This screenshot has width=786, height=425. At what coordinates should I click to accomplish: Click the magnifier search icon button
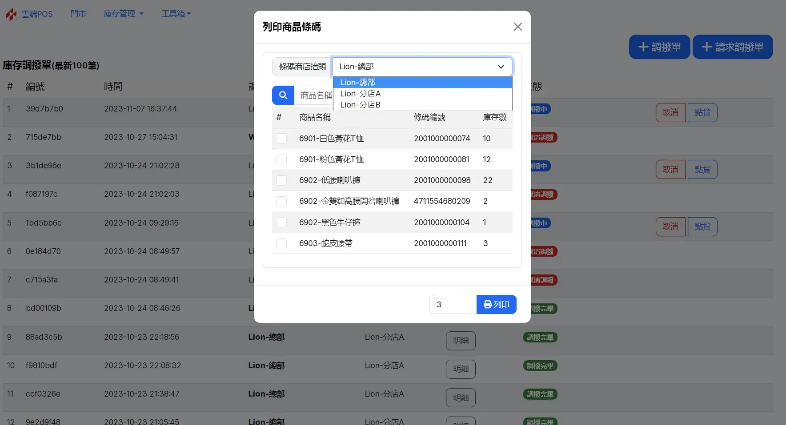tap(283, 95)
